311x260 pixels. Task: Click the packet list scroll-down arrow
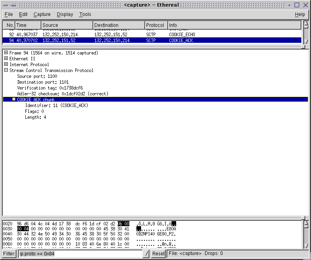[307, 42]
